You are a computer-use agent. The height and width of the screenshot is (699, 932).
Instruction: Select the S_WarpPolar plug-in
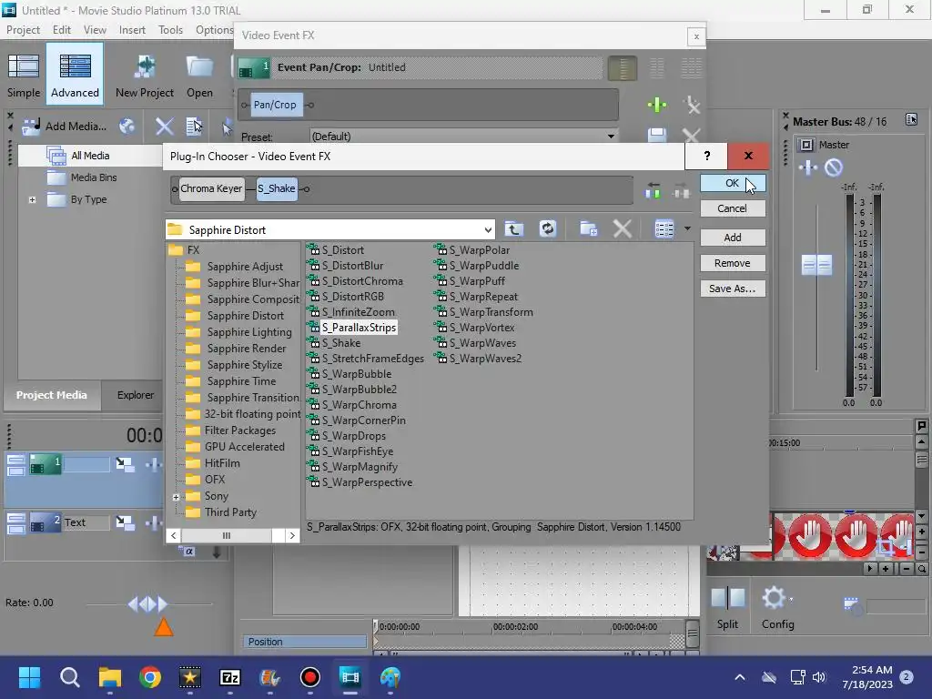point(479,250)
